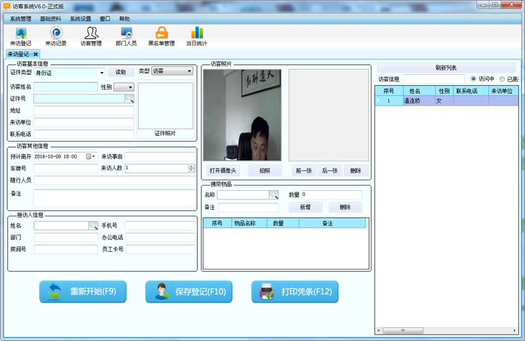Select visitor row 温连桥
Image resolution: width=525 pixels, height=341 pixels.
click(447, 100)
